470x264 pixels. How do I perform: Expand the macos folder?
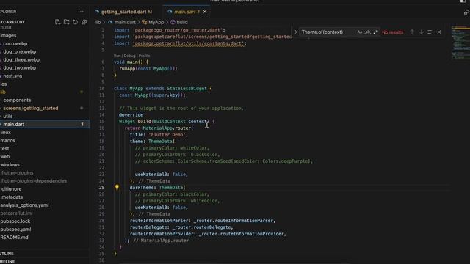[7, 140]
